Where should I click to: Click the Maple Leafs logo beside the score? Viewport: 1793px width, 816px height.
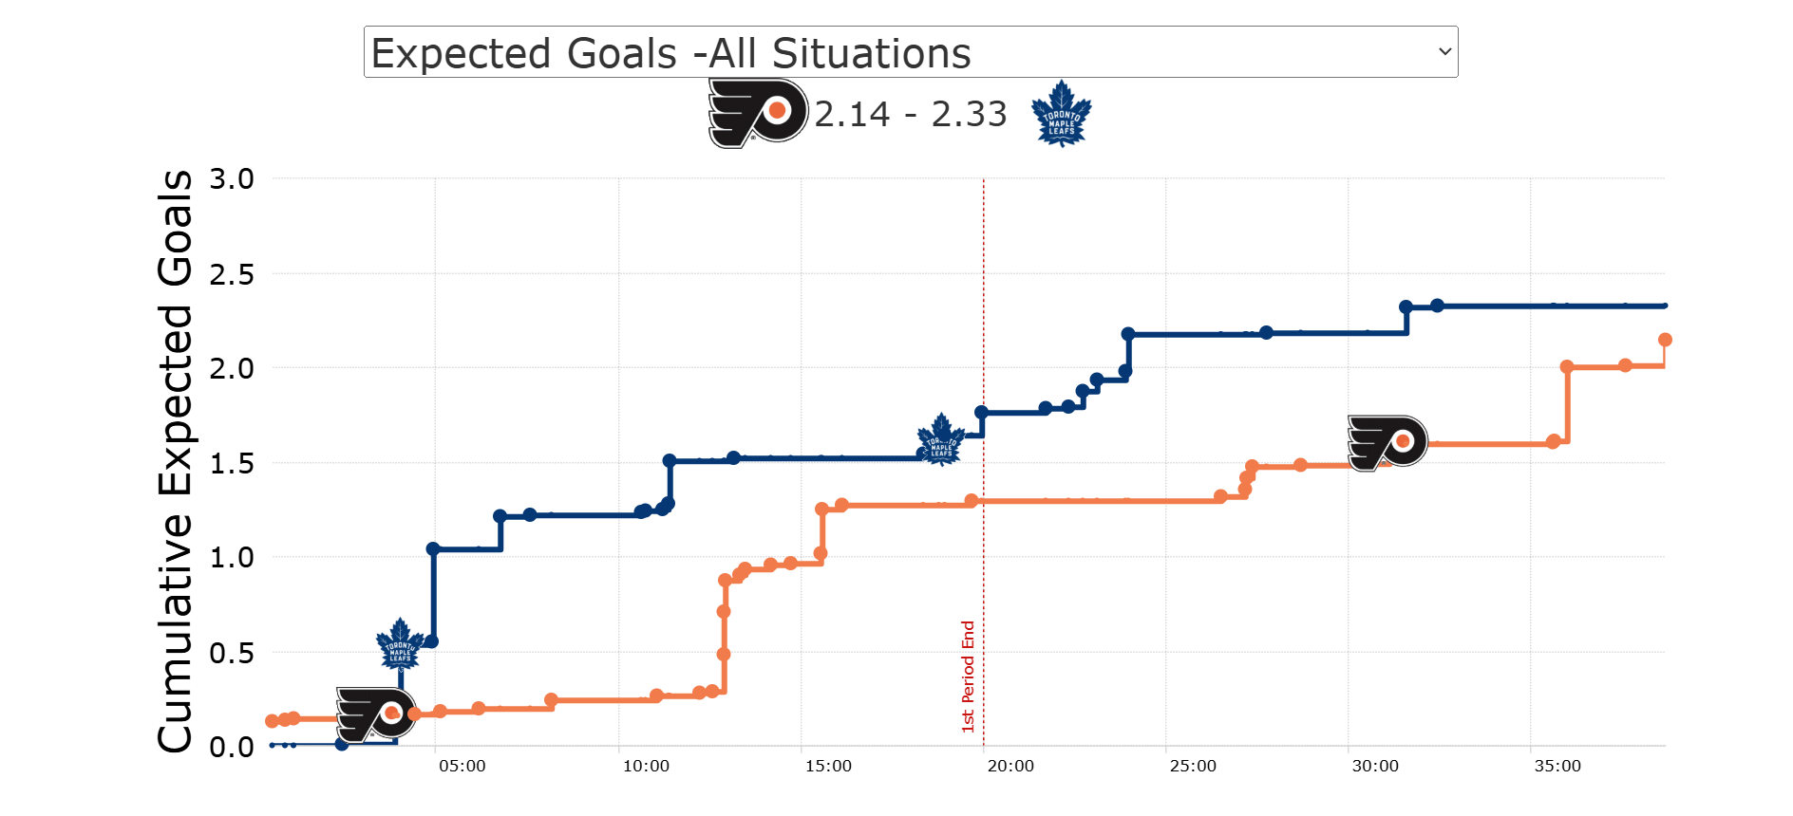click(1061, 114)
